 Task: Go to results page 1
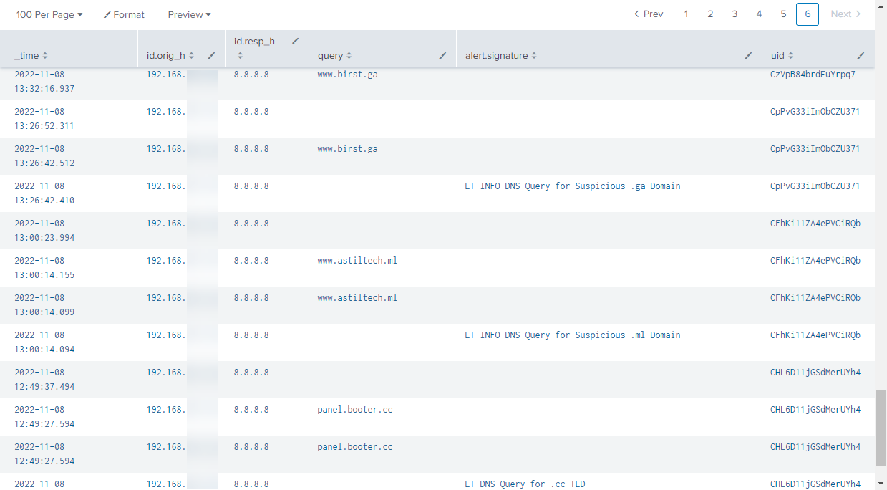pyautogui.click(x=686, y=14)
